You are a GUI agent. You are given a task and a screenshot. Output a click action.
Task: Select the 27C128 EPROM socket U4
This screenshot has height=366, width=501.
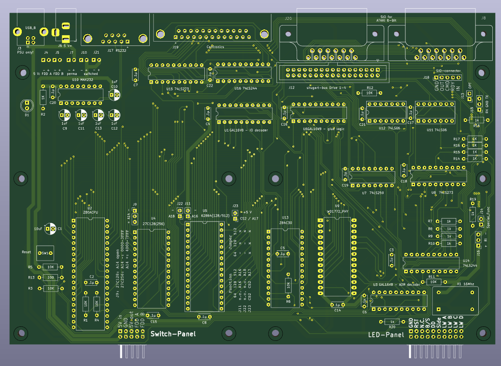(153, 268)
